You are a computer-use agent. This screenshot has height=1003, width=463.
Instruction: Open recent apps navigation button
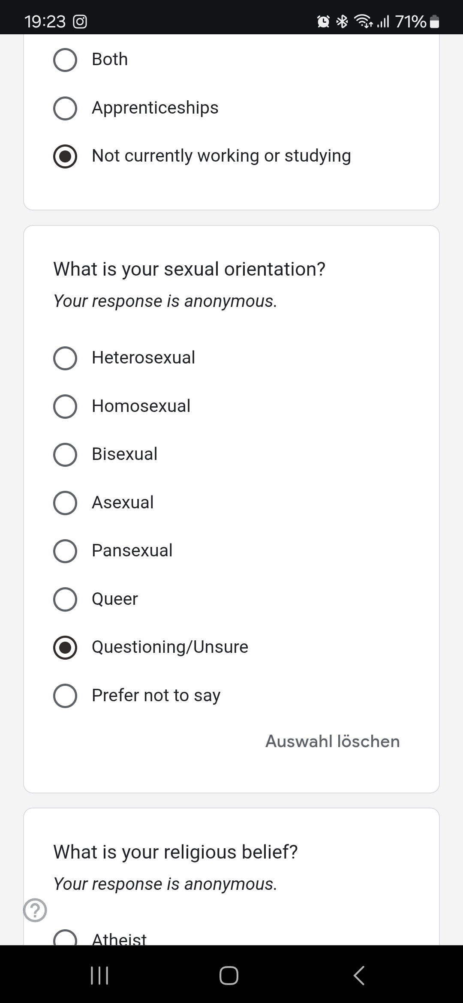[x=99, y=976]
